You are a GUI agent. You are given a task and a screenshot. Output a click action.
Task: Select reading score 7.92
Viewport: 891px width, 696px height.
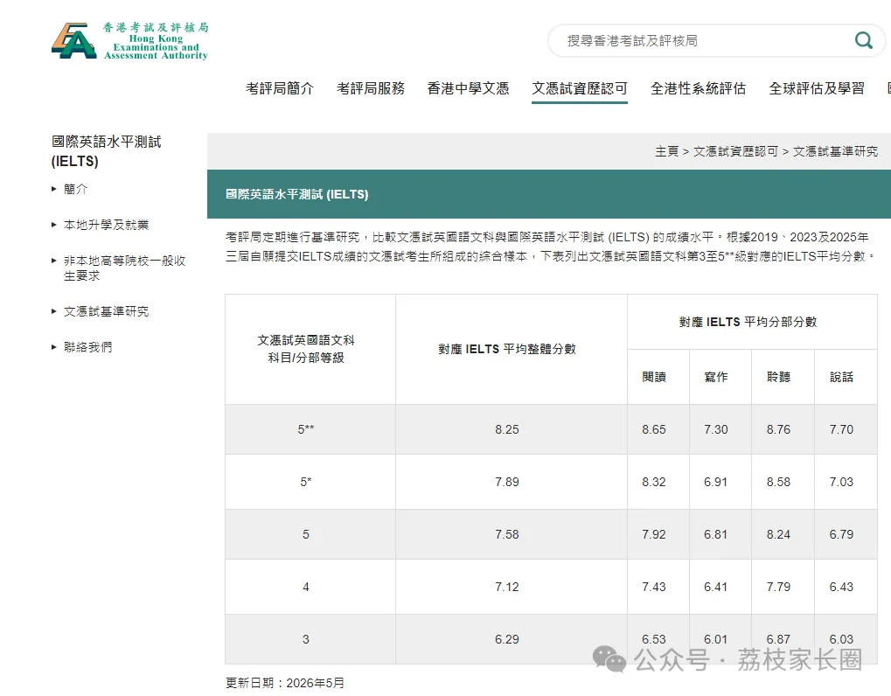click(x=654, y=534)
